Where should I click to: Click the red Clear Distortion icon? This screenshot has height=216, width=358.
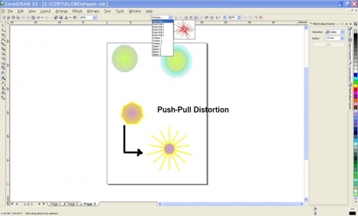[x=261, y=17]
